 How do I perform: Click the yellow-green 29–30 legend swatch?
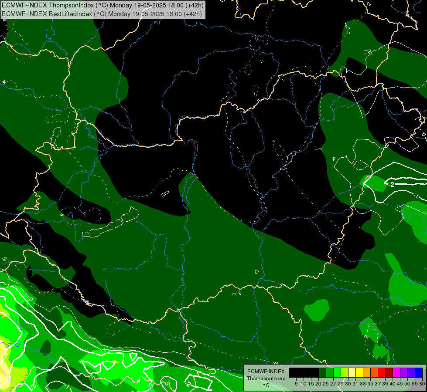click(345, 372)
